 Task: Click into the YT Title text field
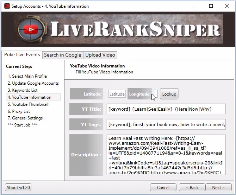click(166, 109)
